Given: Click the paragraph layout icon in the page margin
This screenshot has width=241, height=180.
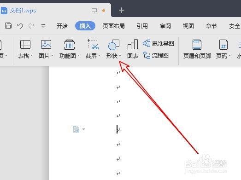Looking at the screenshot, I should [x=76, y=129].
